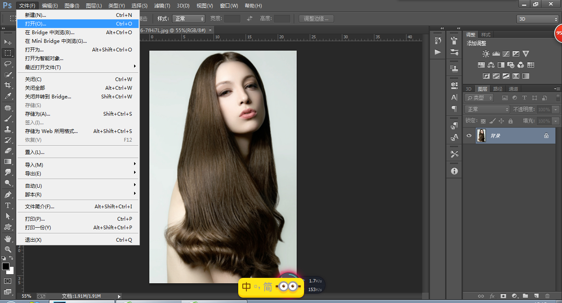Select the History Brush tool

point(8,140)
